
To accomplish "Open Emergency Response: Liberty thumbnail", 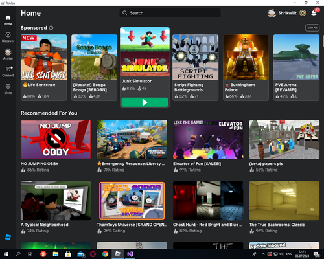I will [132, 139].
